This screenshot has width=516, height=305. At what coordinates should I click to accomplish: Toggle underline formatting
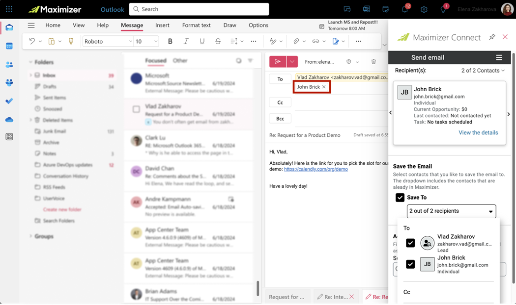[x=202, y=41]
